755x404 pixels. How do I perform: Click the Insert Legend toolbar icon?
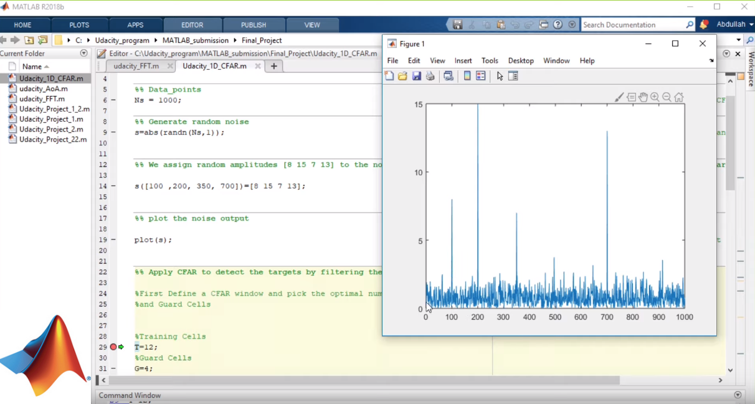(x=480, y=76)
